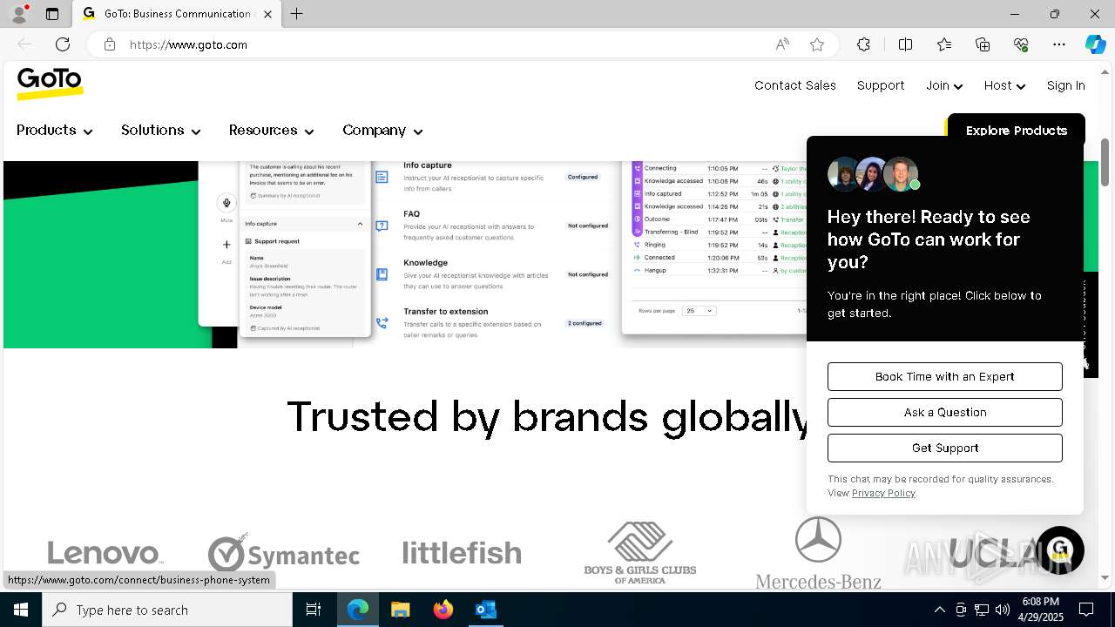
Task: Click the Add plus icon
Action: [226, 245]
